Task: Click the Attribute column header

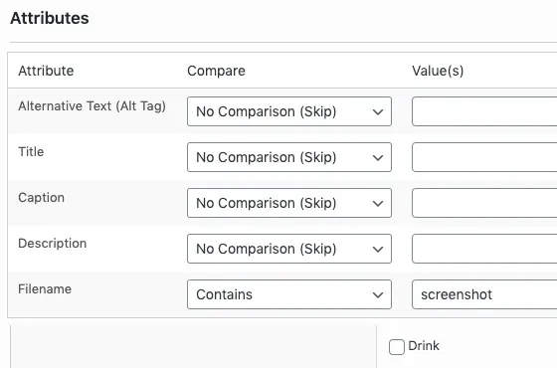Action: pyautogui.click(x=46, y=71)
